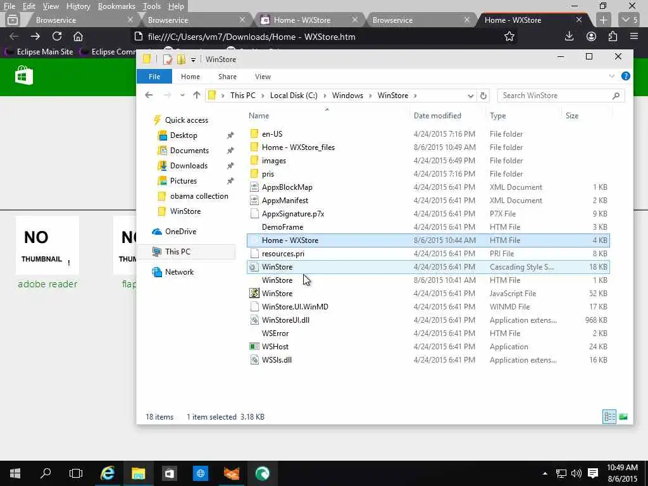Click the volume speaker tray icon

576,473
